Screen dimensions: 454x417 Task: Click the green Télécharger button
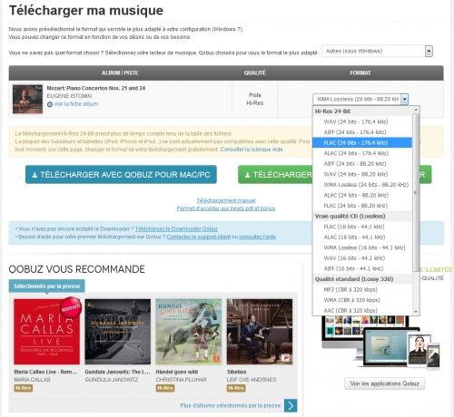pos(335,175)
